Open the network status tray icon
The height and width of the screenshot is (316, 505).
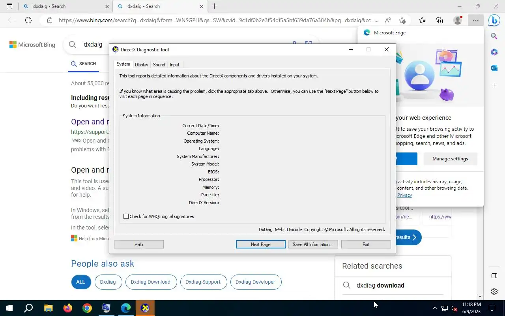pyautogui.click(x=445, y=308)
